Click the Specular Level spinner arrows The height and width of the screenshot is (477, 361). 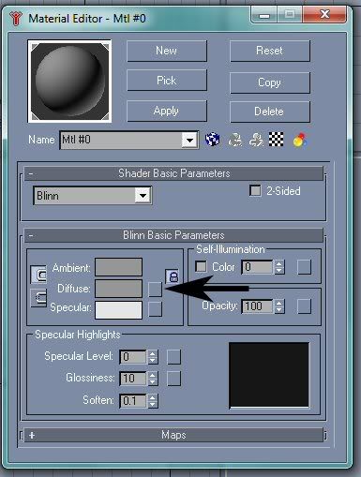(x=152, y=357)
